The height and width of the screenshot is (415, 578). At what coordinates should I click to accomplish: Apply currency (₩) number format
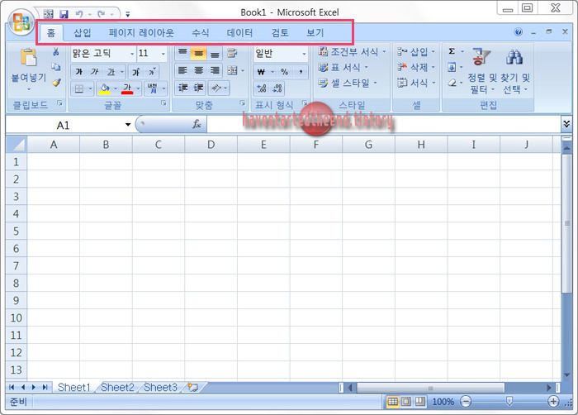click(262, 72)
